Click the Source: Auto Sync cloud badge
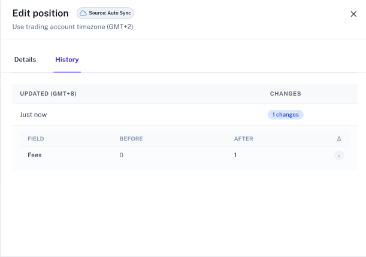Screen dimensions: 366x257 coord(105,13)
